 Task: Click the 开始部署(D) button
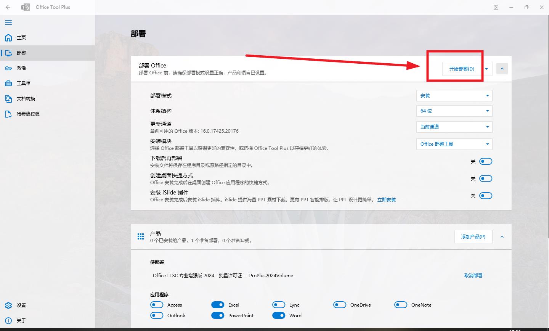[461, 69]
